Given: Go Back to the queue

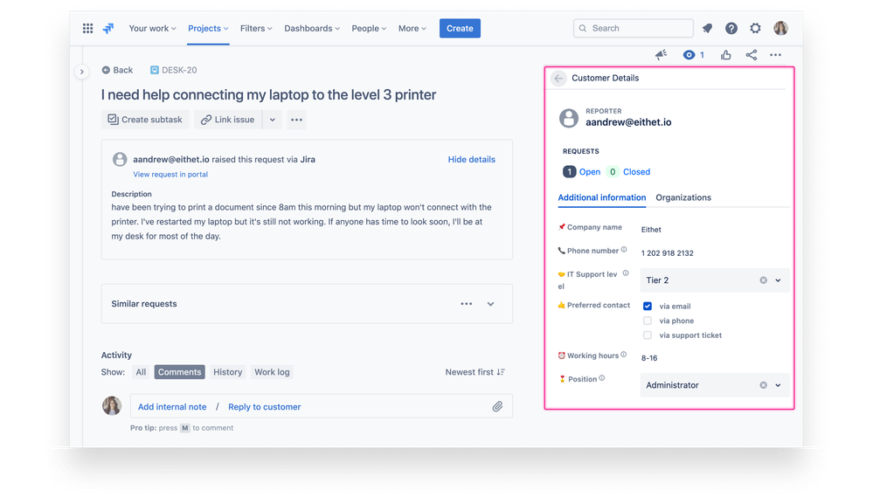Looking at the screenshot, I should 117,70.
